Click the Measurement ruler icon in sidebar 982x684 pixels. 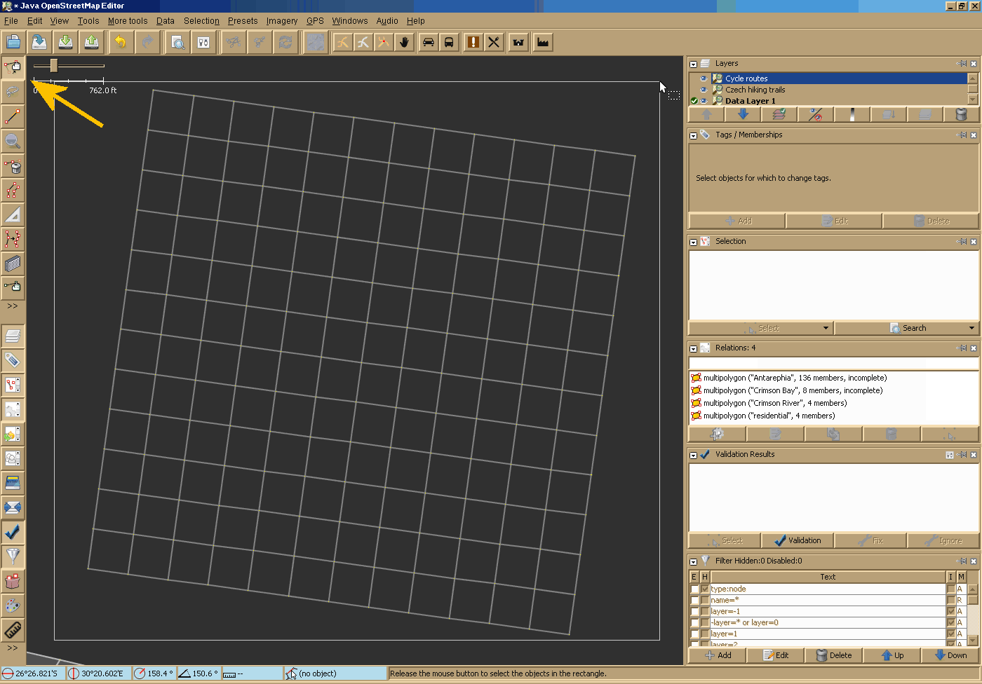click(13, 630)
